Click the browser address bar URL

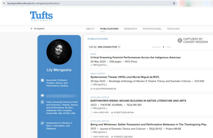(x=33, y=3)
